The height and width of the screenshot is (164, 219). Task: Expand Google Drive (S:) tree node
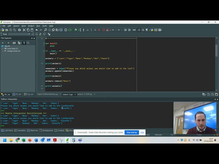[x=3, y=51]
